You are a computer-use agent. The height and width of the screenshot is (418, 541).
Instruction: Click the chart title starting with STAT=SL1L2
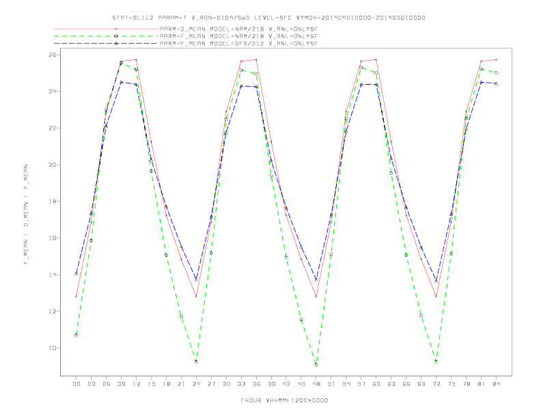[268, 18]
